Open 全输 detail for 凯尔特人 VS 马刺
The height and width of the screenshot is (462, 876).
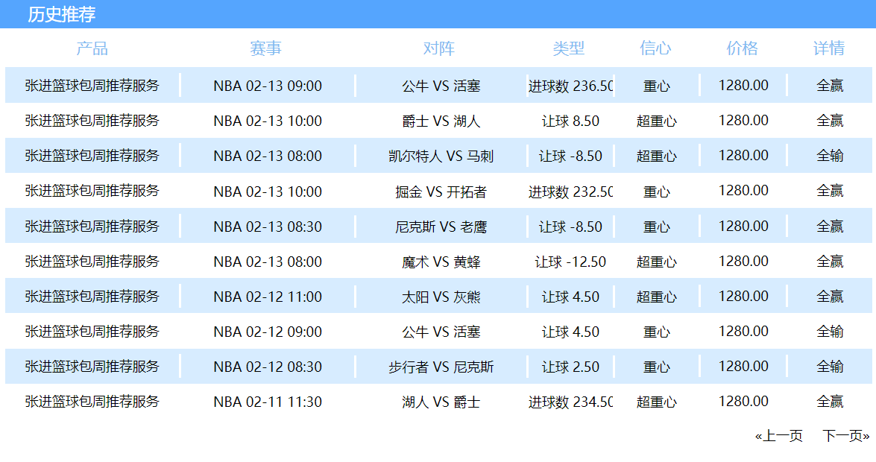[x=830, y=156]
